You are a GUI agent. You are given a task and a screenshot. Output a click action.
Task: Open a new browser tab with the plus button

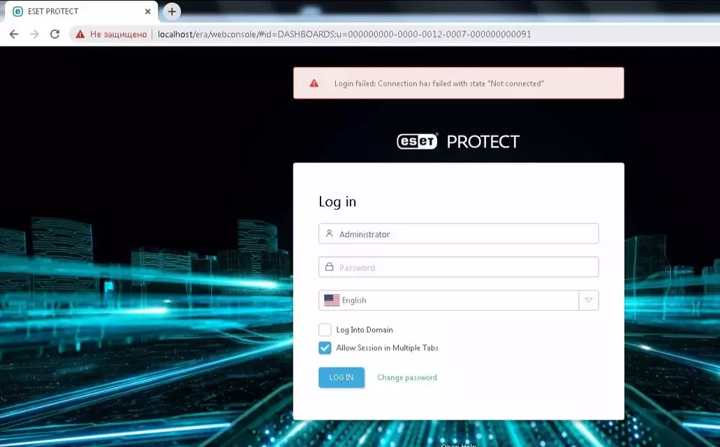pos(172,11)
